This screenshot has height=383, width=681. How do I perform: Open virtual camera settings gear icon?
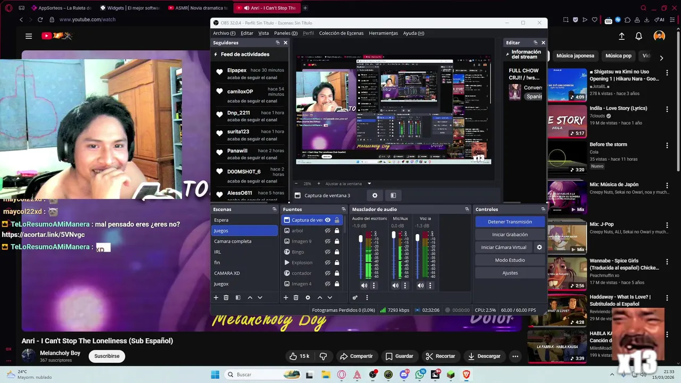click(x=539, y=247)
